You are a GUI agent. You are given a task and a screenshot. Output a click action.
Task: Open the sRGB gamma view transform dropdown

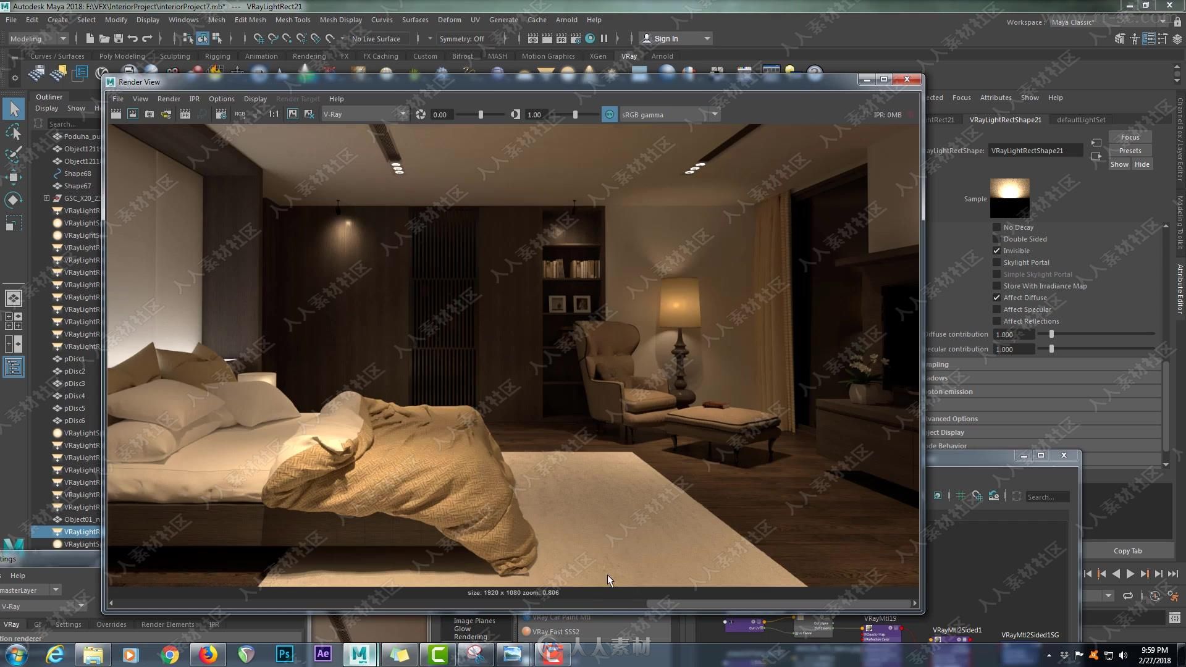point(670,114)
